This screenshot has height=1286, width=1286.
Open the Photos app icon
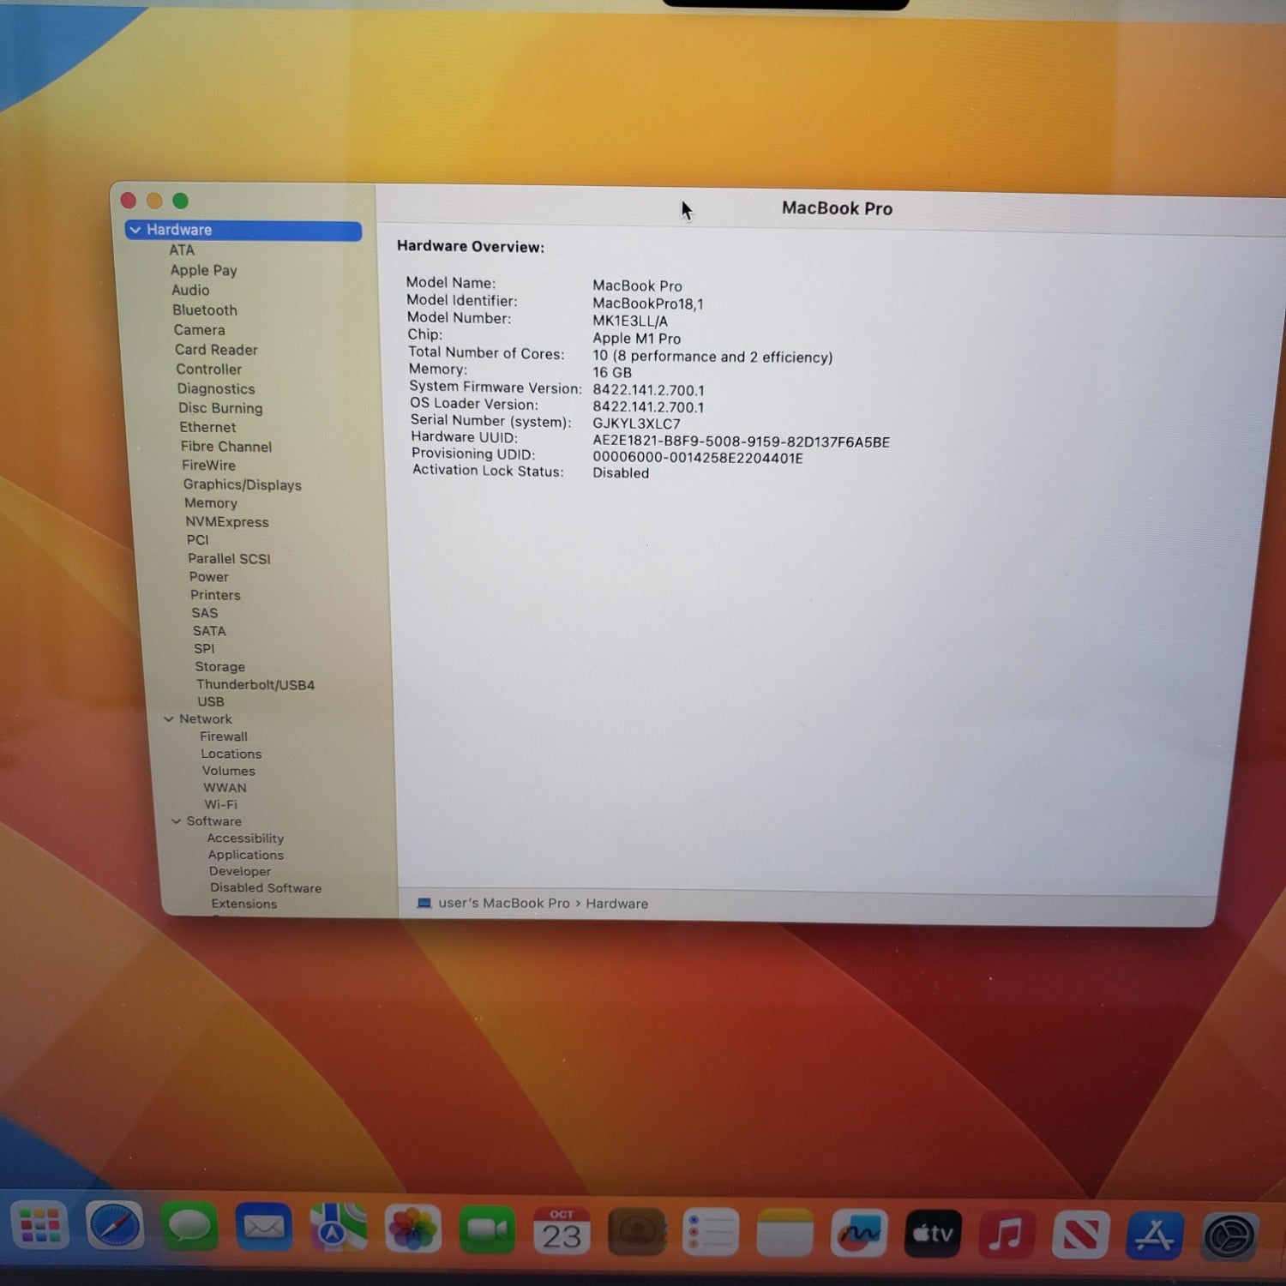(x=412, y=1232)
